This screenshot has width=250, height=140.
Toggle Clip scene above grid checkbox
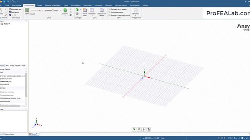click(109, 15)
